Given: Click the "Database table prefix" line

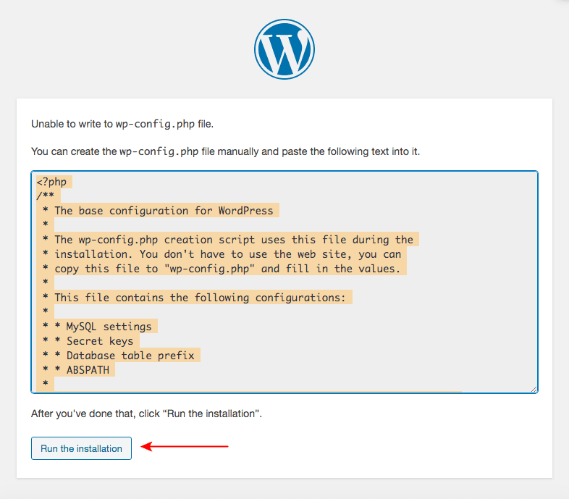Looking at the screenshot, I should (x=130, y=356).
